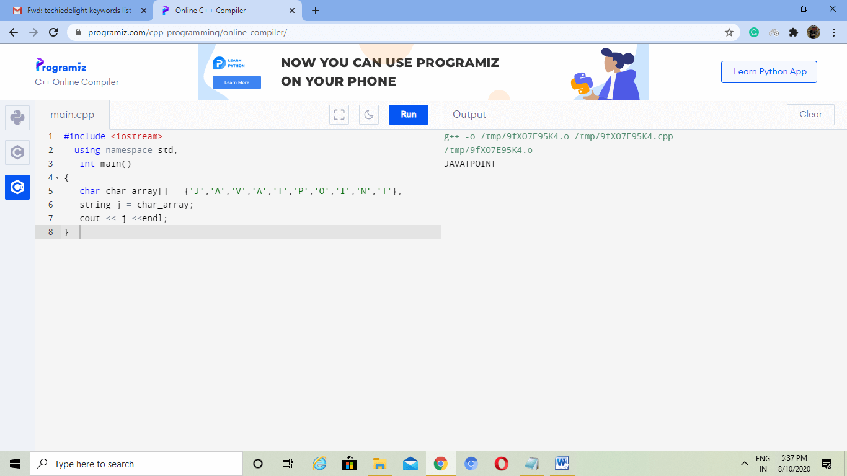Open the Chrome three-dot menu

click(x=833, y=32)
